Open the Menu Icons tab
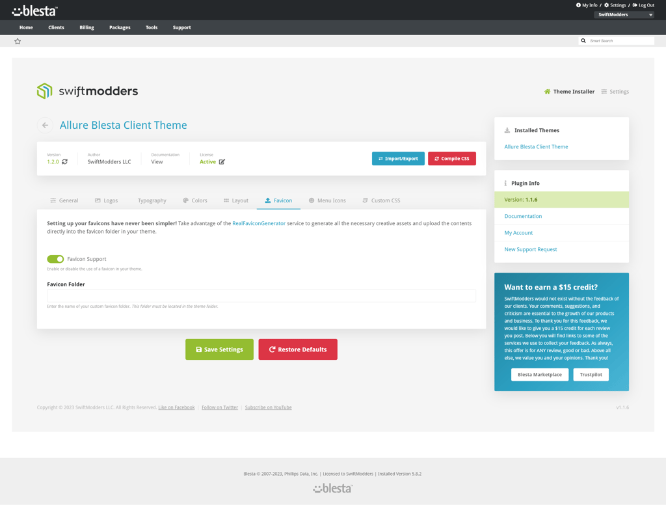This screenshot has height=505, width=666. [327, 200]
